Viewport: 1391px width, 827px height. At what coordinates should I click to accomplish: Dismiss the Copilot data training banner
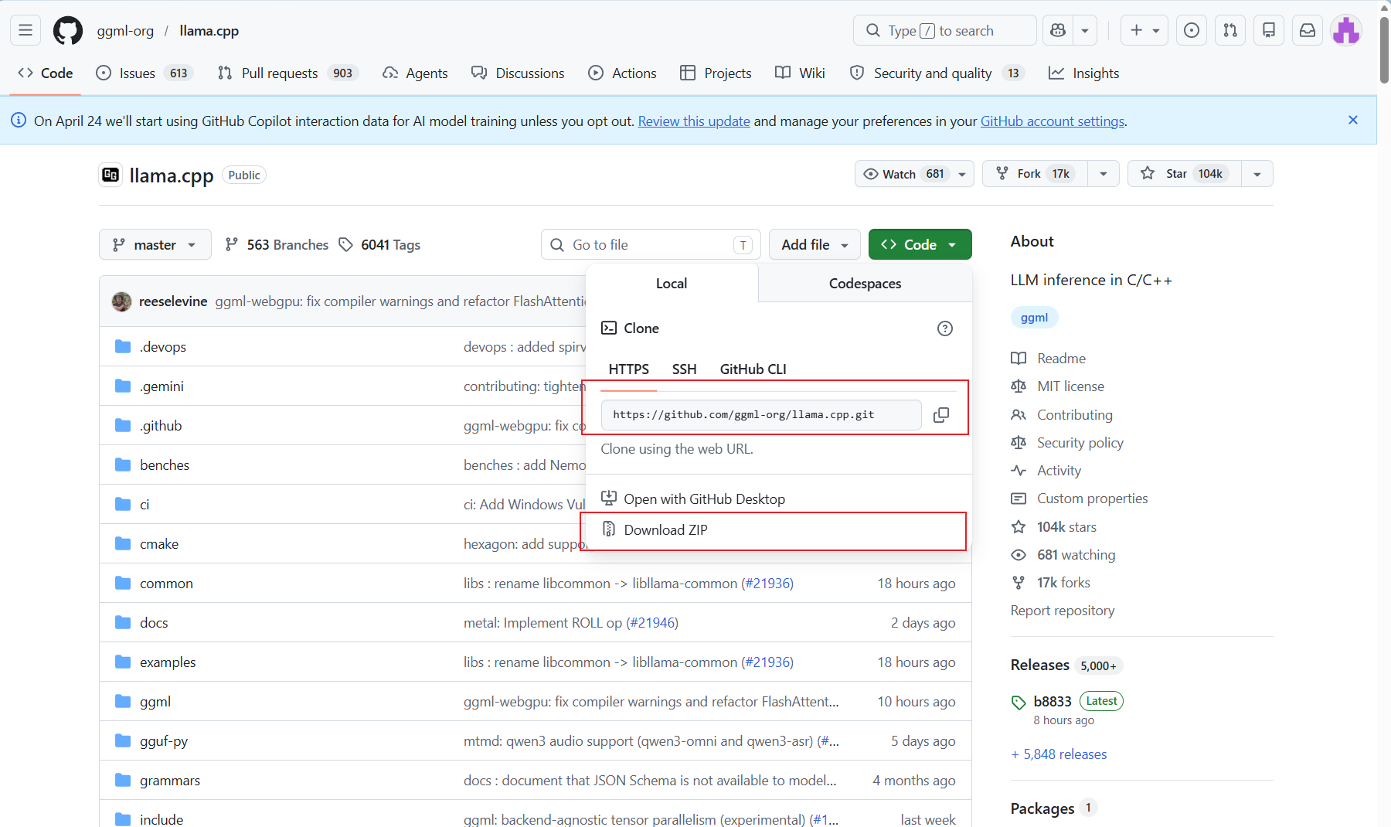(1353, 120)
